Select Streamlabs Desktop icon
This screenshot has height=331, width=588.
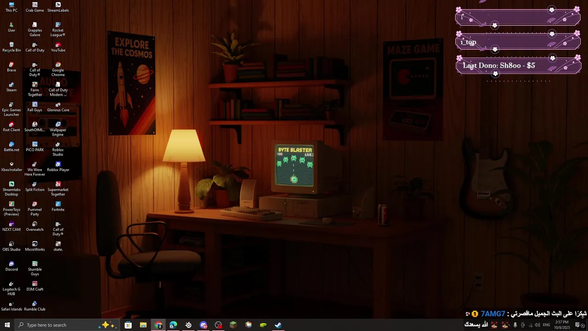[x=11, y=189]
